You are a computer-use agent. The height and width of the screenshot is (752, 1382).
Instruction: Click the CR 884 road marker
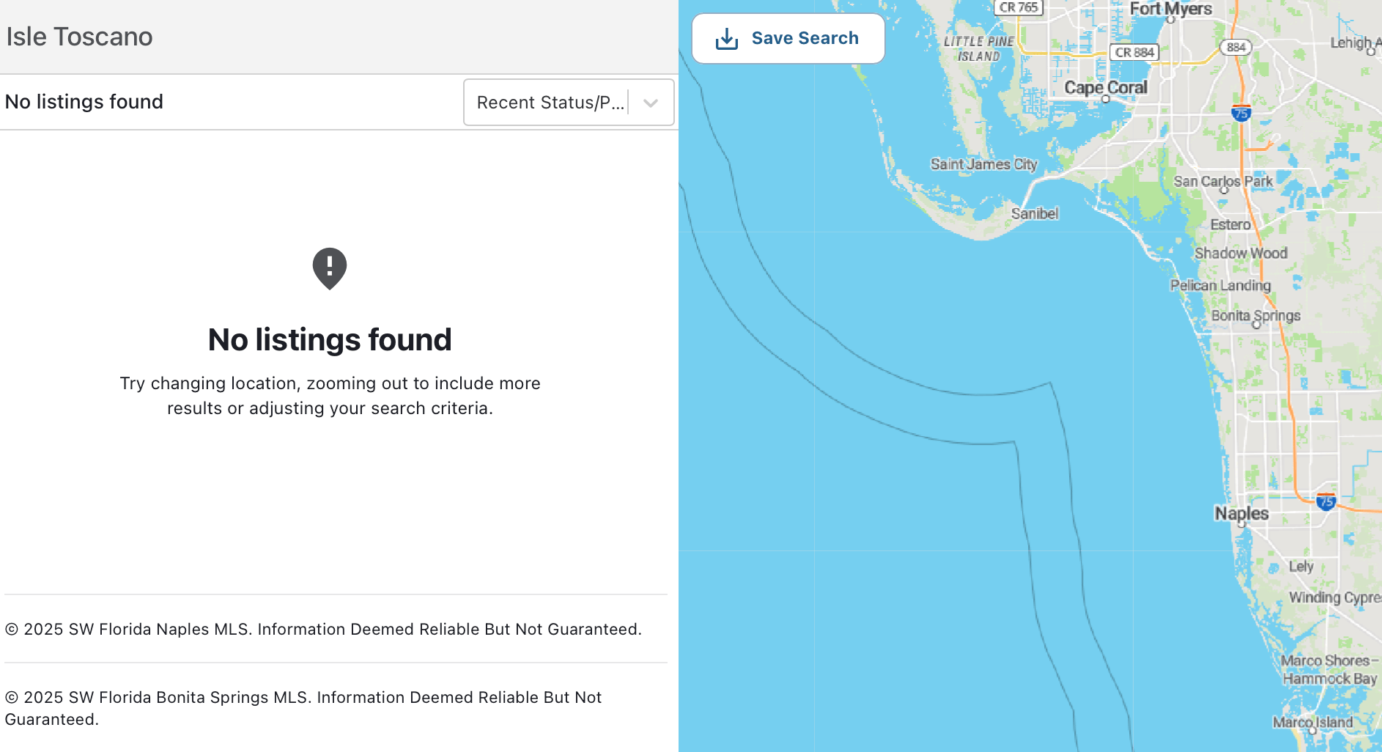click(1134, 52)
